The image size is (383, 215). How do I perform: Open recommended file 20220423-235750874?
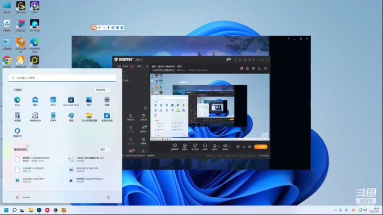pos(31,180)
